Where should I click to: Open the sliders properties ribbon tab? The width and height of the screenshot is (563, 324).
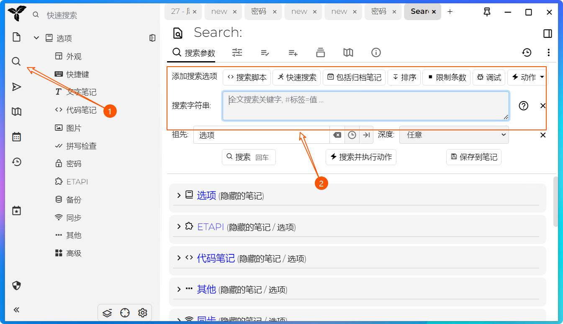point(237,52)
